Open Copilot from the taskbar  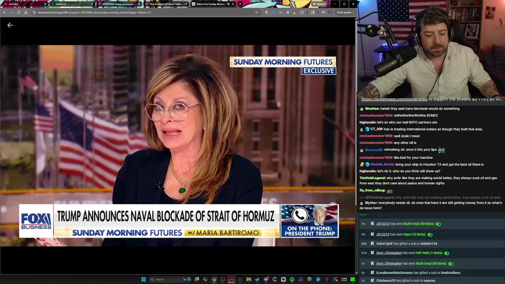pyautogui.click(x=205, y=279)
